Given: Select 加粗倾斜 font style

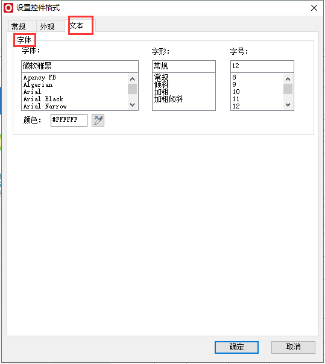Looking at the screenshot, I should pos(168,99).
